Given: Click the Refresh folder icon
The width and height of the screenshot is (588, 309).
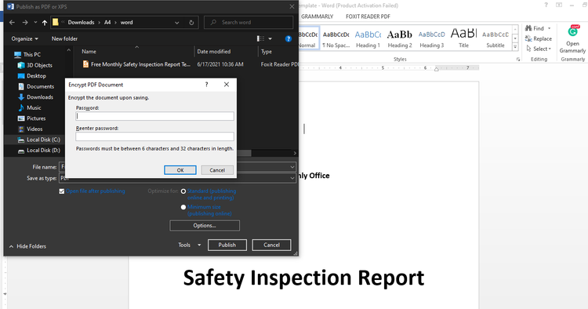Looking at the screenshot, I should tap(191, 23).
